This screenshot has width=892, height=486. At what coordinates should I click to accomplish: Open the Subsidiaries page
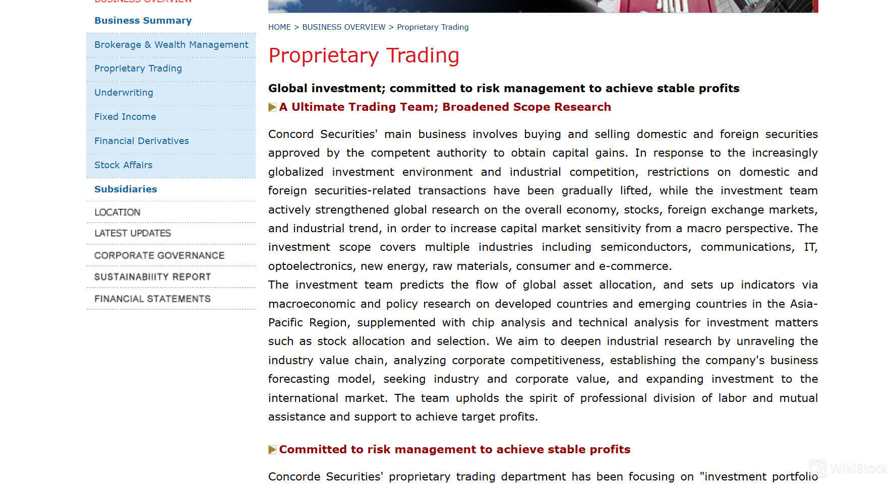click(x=126, y=189)
